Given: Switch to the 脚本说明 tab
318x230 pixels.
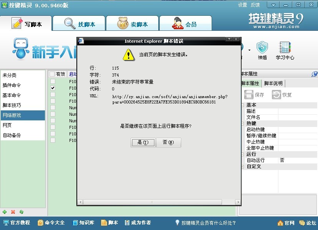Looking at the screenshot, I should pyautogui.click(x=273, y=83).
